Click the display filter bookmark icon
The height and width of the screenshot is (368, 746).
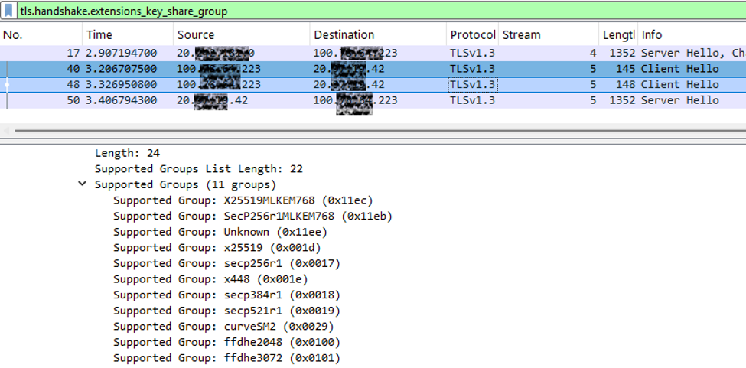pyautogui.click(x=9, y=11)
